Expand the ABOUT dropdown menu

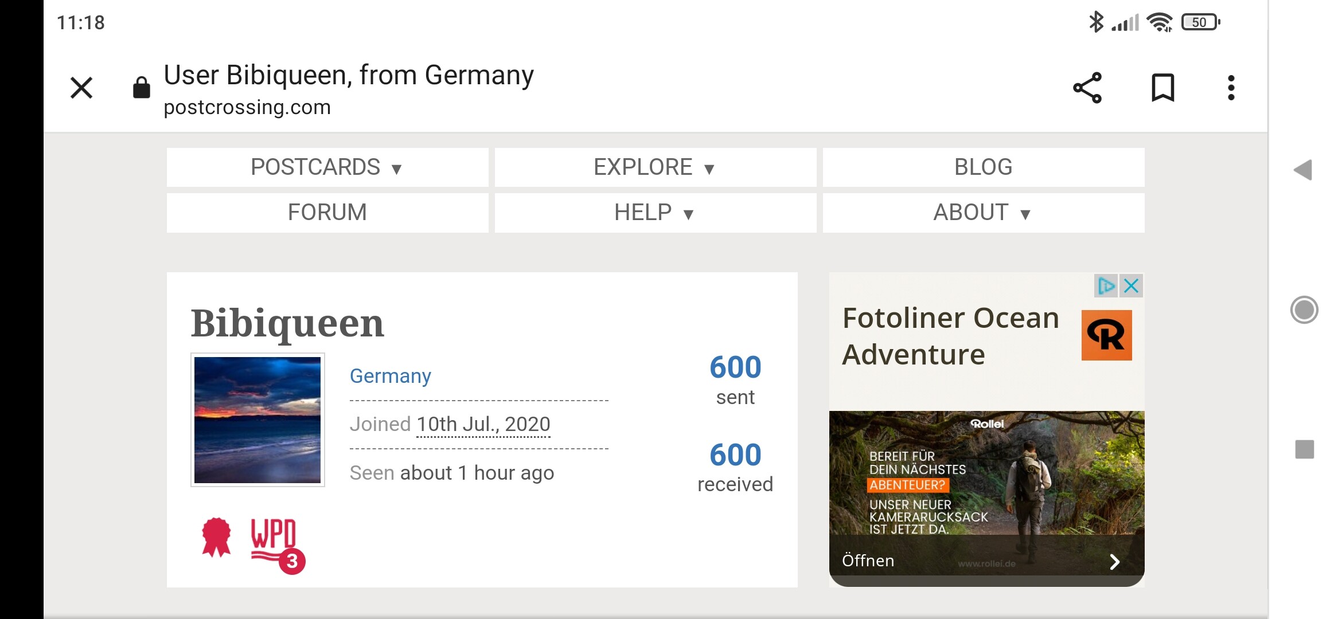(x=983, y=213)
